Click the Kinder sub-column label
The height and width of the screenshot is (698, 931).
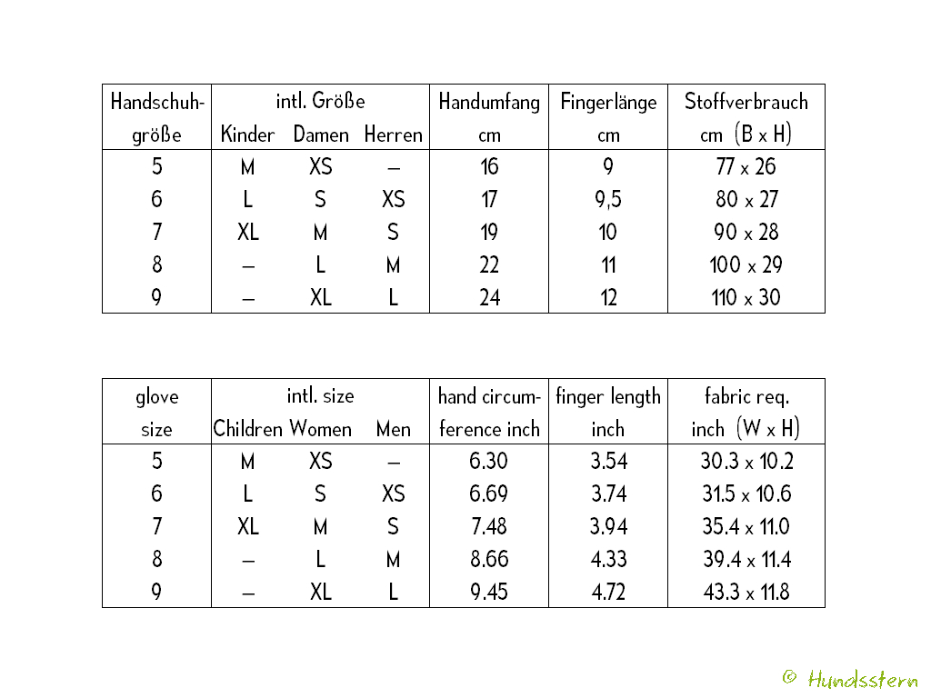point(247,135)
